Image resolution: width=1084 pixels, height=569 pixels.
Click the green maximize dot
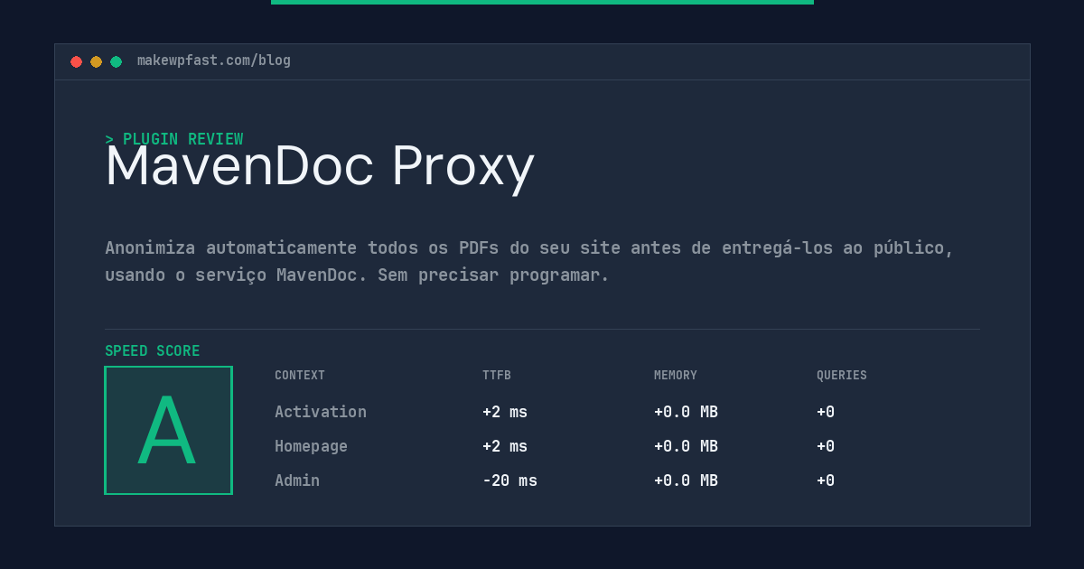click(x=116, y=61)
